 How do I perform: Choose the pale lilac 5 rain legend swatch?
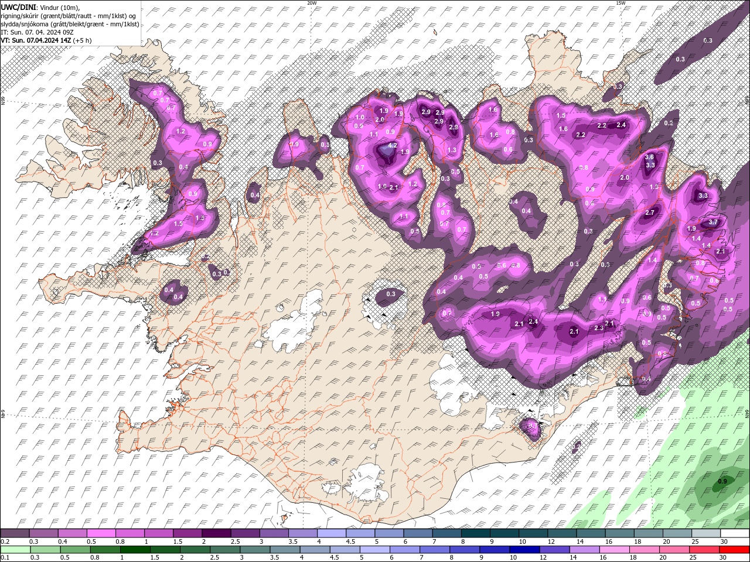click(375, 549)
